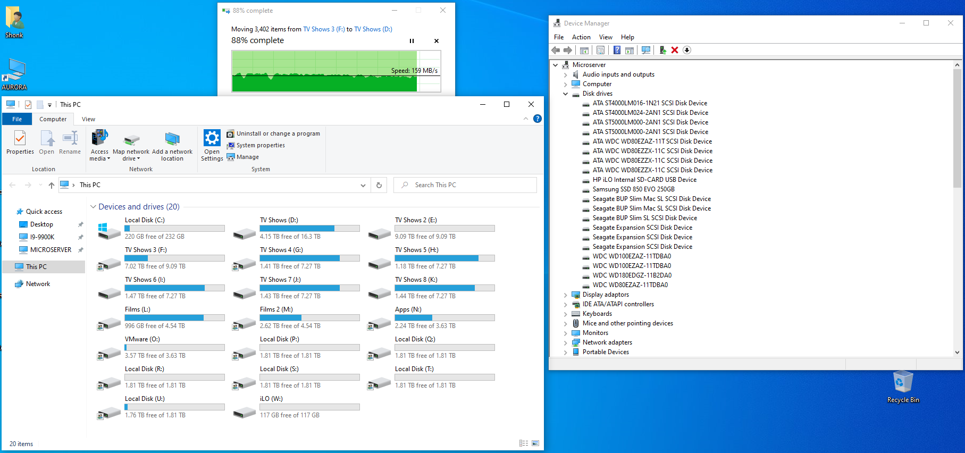
Task: Open I9-9900K pinned location
Action: pos(42,237)
